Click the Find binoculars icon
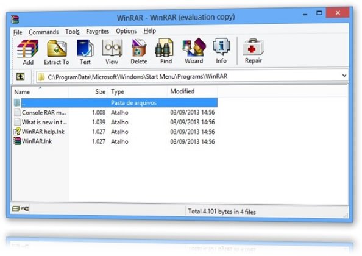 (x=165, y=48)
